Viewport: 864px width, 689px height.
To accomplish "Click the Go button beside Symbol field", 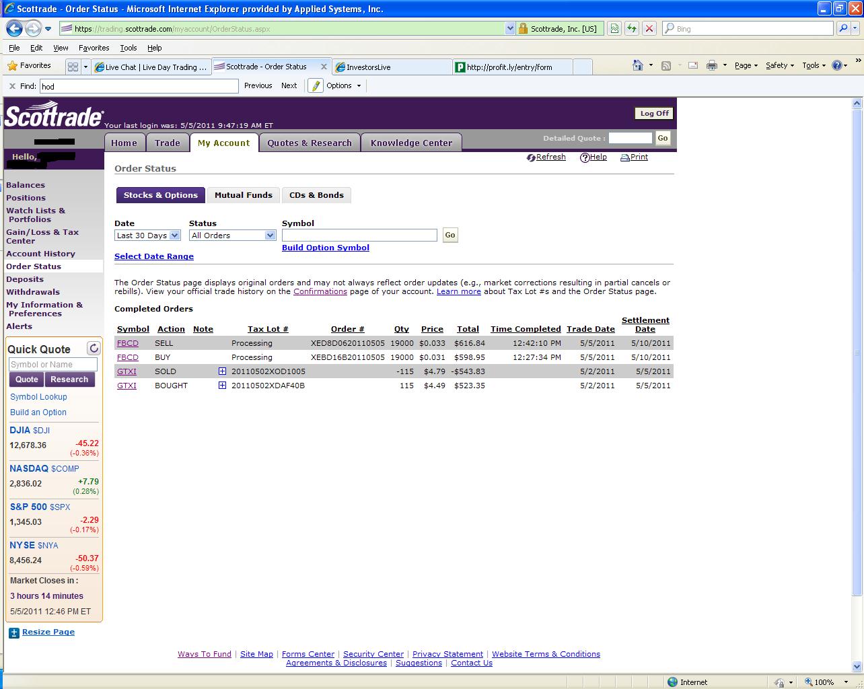I will [x=450, y=235].
